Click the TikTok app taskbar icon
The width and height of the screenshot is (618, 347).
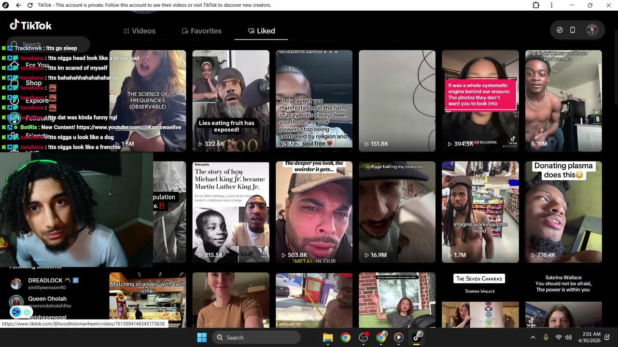tap(417, 337)
